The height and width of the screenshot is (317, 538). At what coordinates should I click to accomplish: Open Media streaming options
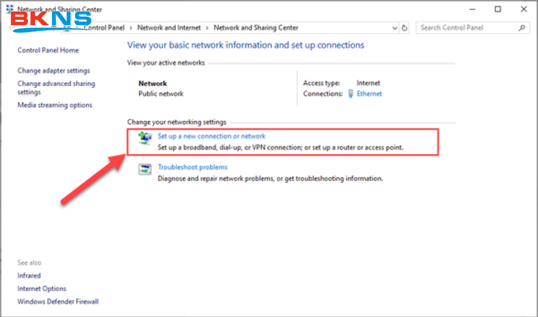pos(55,104)
